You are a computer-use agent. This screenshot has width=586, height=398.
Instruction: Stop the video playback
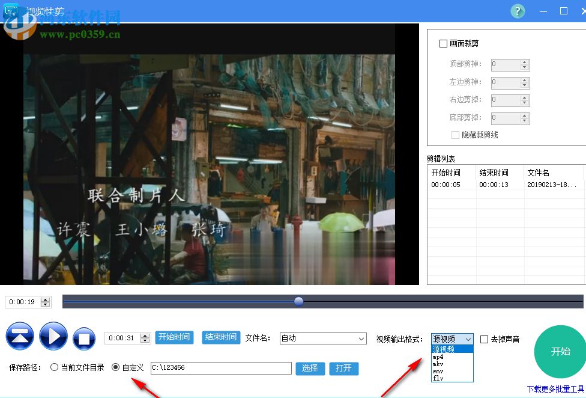84,337
